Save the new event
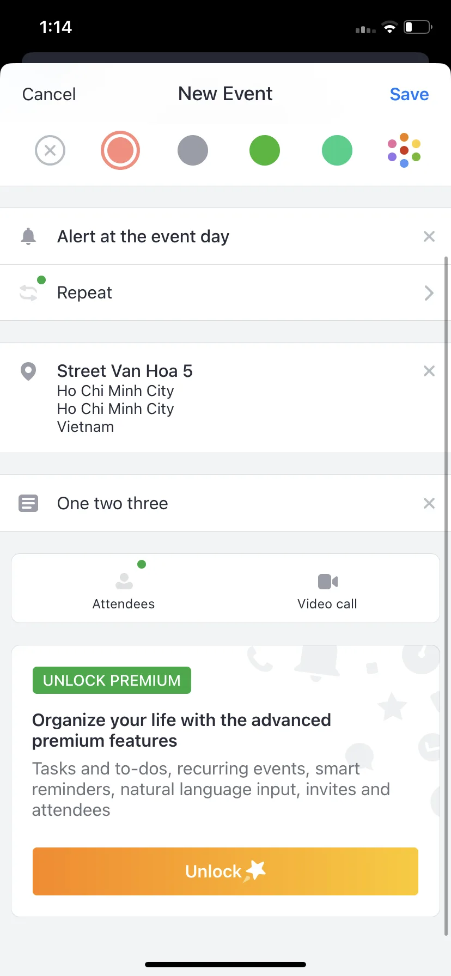The width and height of the screenshot is (451, 976). pyautogui.click(x=410, y=94)
